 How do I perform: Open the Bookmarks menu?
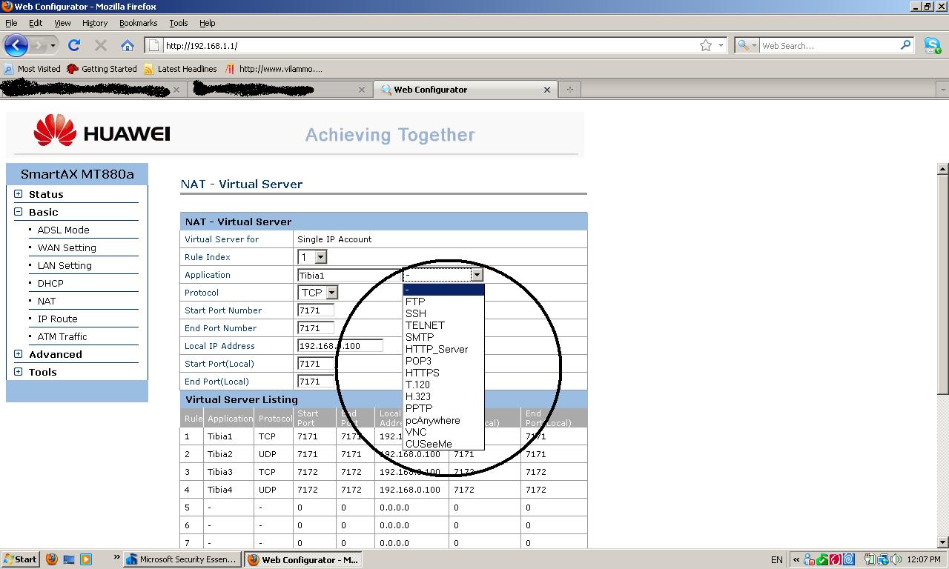(139, 23)
